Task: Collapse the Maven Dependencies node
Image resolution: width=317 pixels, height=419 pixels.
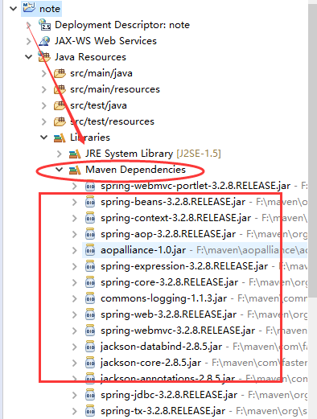Action: point(59,170)
